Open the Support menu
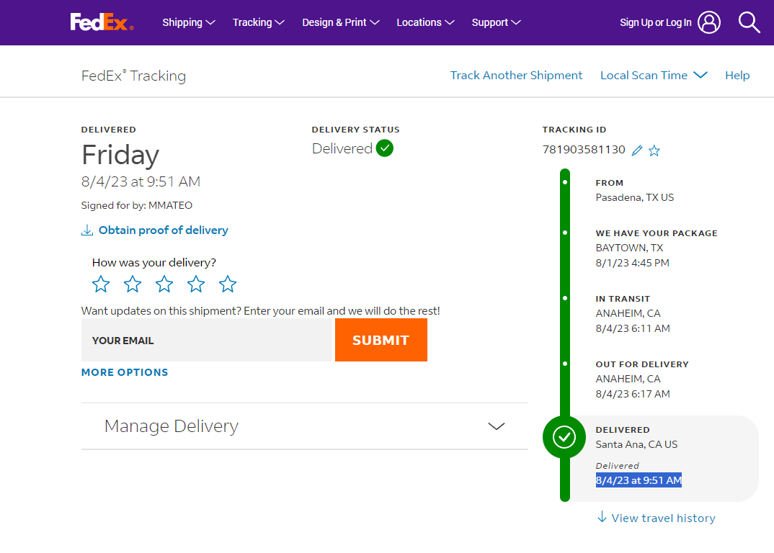Viewport: 774px width, 553px height. 496,23
